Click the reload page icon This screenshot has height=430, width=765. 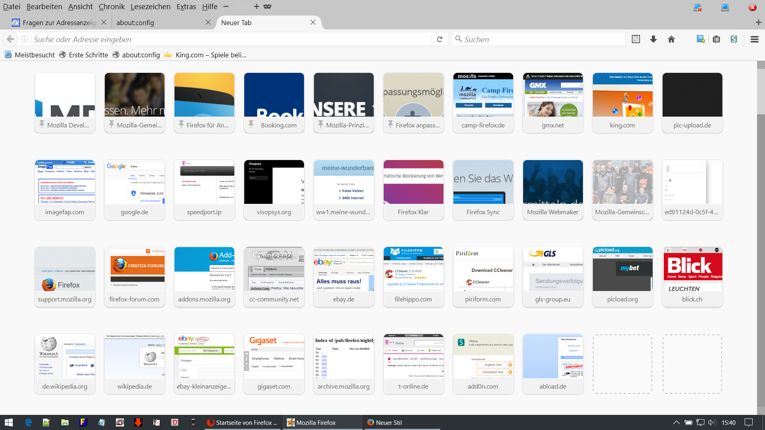pos(439,39)
